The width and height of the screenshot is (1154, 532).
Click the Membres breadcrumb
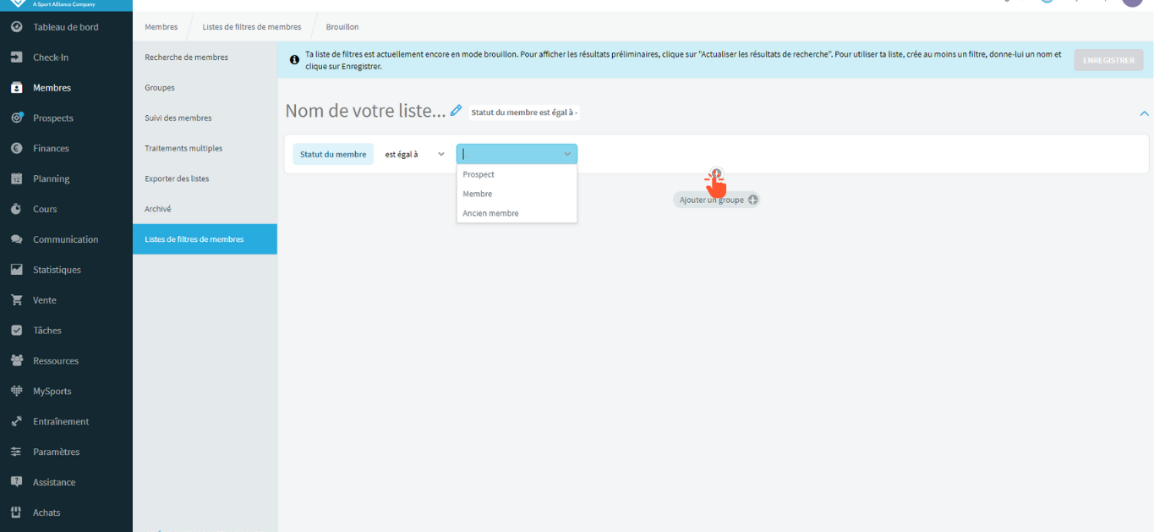tap(161, 27)
